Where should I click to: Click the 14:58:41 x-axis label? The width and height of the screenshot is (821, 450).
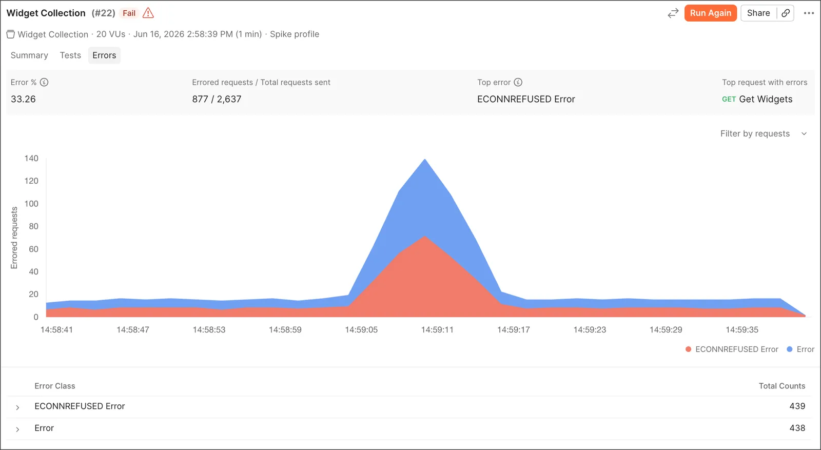click(x=56, y=330)
